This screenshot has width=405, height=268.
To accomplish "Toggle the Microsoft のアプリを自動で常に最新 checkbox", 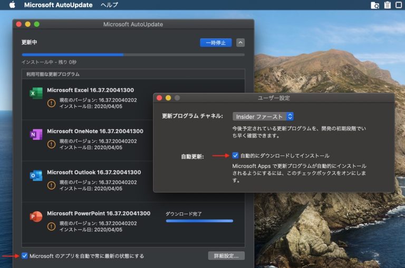I will click(x=25, y=256).
